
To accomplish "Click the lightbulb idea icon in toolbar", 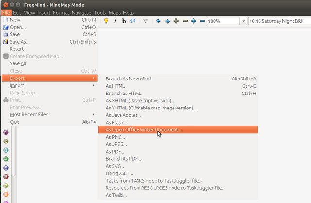I will 106,21.
